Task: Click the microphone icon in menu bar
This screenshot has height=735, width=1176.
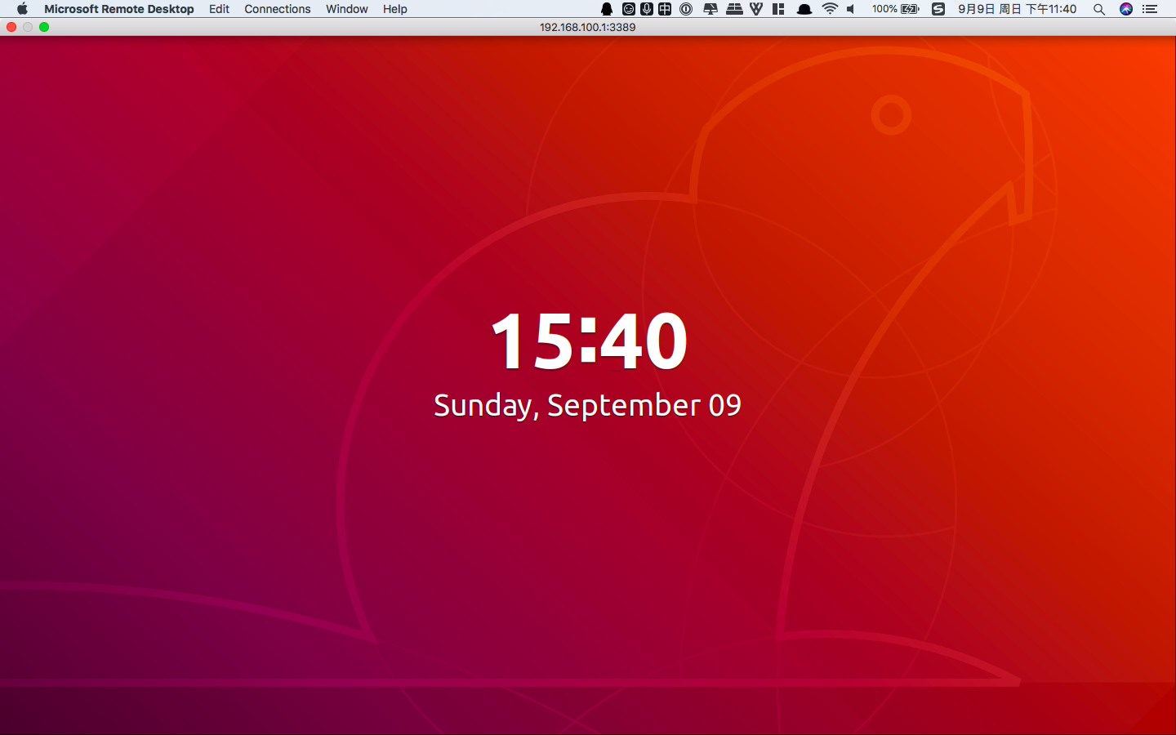Action: (647, 9)
